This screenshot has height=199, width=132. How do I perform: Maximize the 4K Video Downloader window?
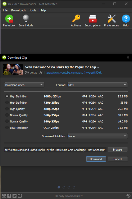[115, 4]
